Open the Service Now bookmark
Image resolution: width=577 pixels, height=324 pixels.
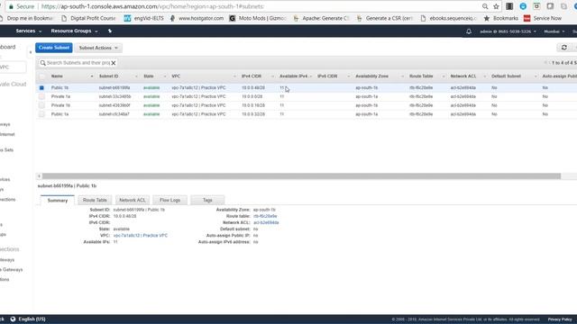[543, 18]
